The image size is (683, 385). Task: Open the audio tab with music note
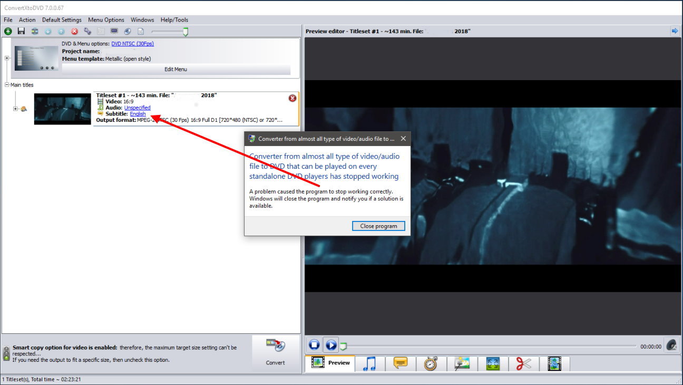(x=370, y=363)
